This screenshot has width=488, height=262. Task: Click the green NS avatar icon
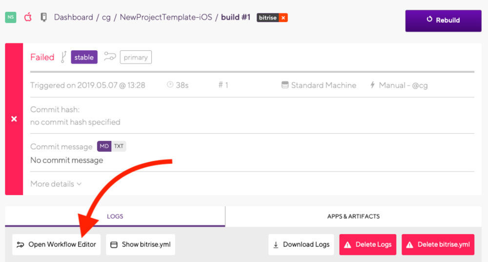(11, 17)
